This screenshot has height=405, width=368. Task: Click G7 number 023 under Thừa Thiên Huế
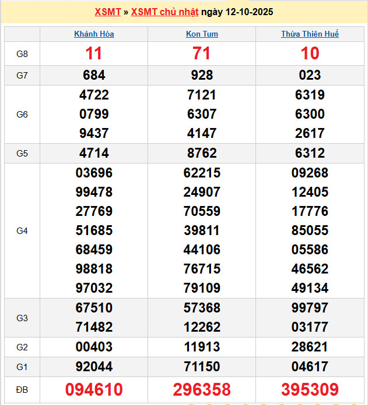click(310, 75)
